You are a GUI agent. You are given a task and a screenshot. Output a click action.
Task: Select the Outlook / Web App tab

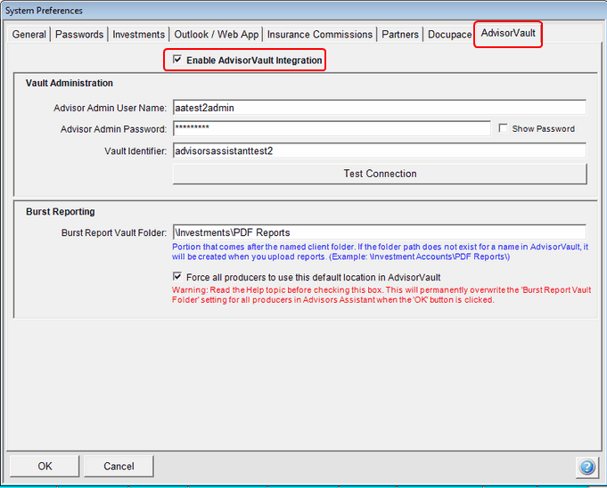coord(216,35)
